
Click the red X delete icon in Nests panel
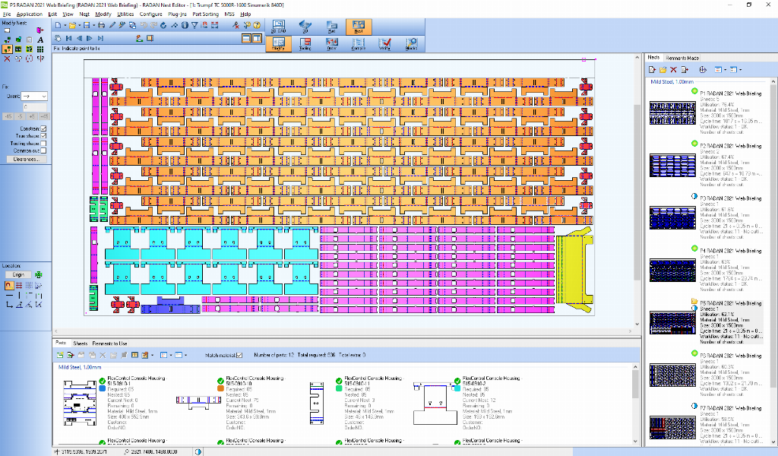click(x=674, y=70)
